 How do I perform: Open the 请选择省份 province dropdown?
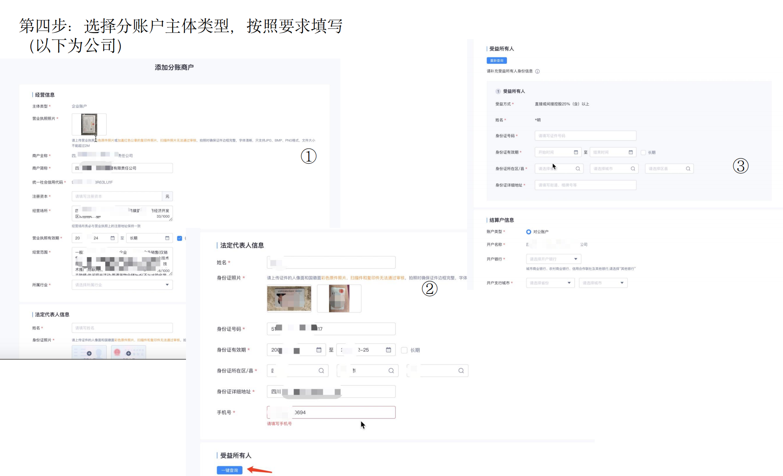click(550, 283)
